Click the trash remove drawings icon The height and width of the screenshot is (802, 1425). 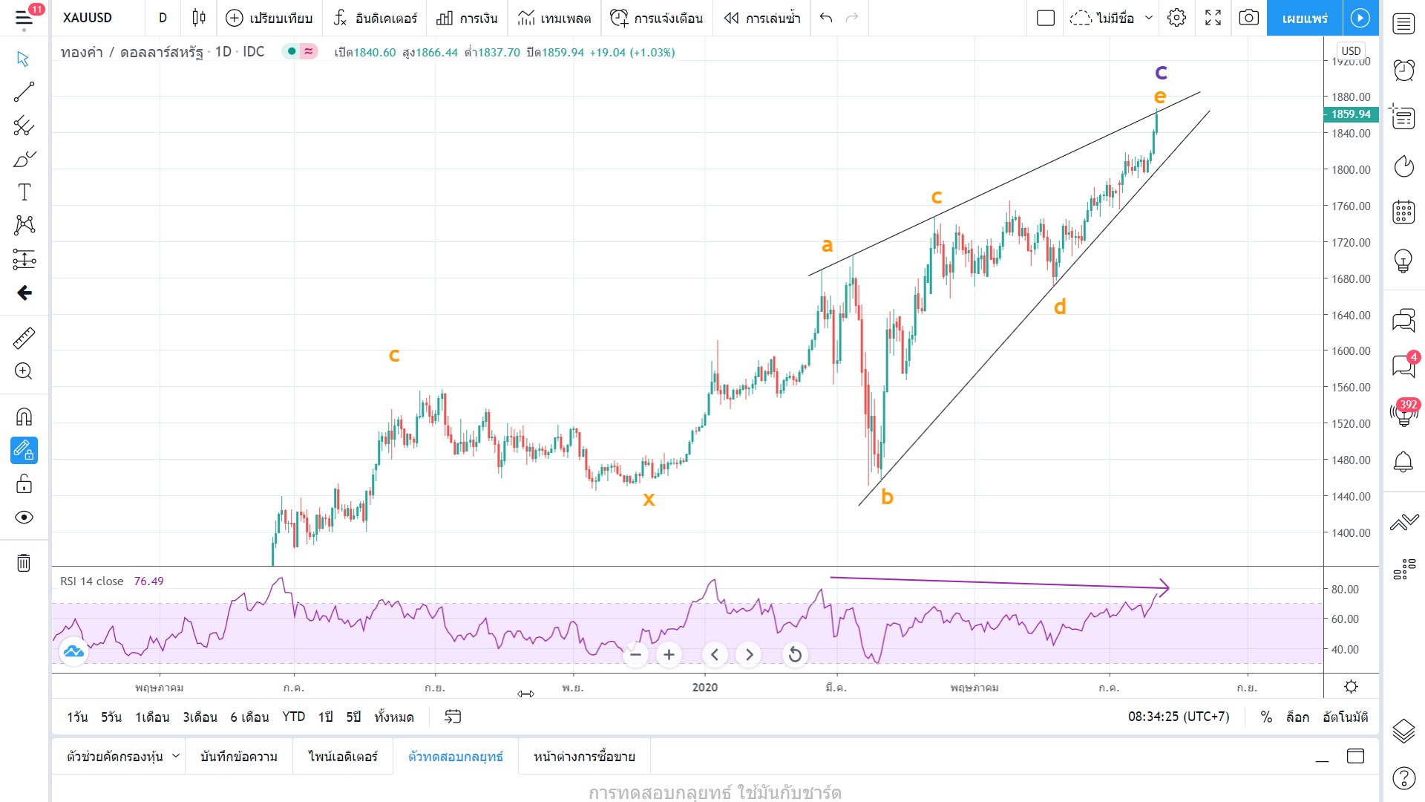pos(24,563)
